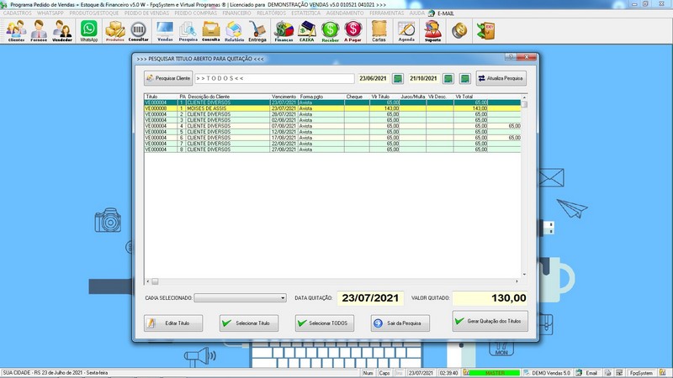Screen dimensions: 673x378
Task: Open the Agenda clock icon
Action: [x=406, y=31]
